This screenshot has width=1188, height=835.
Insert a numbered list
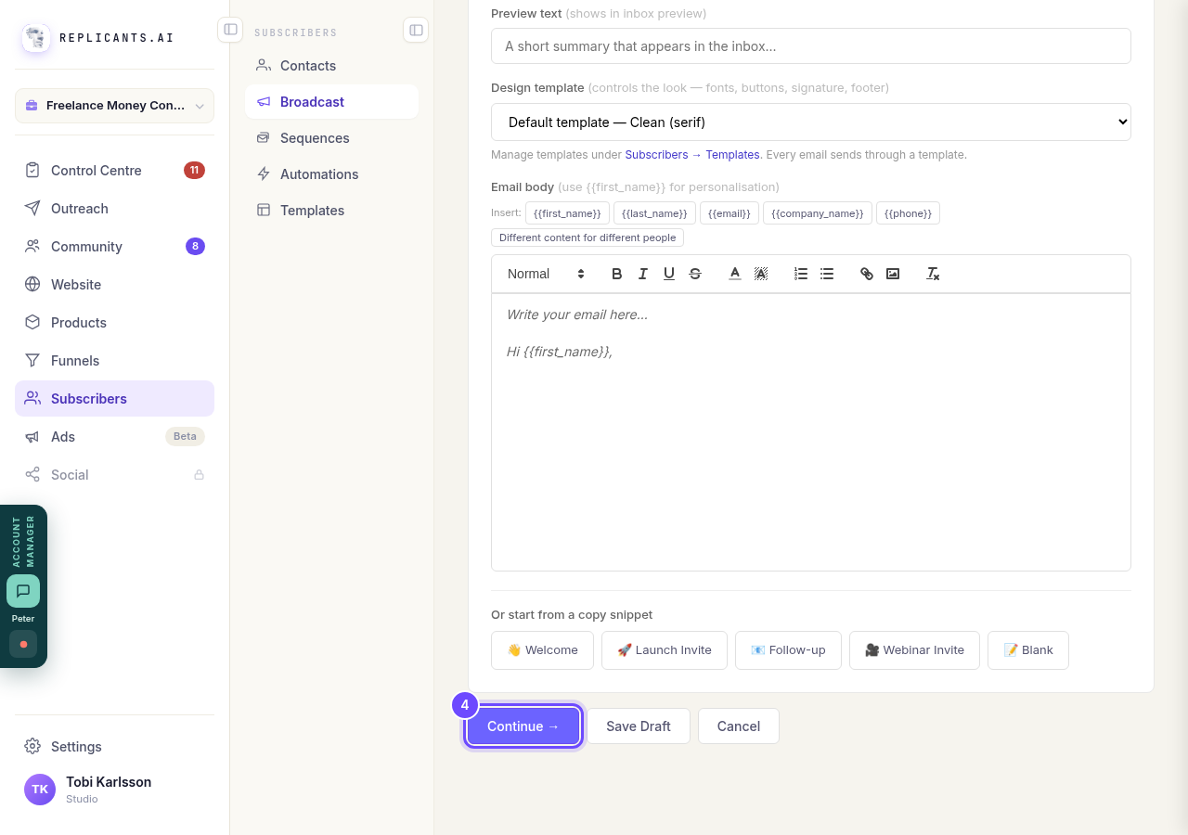[x=800, y=274]
